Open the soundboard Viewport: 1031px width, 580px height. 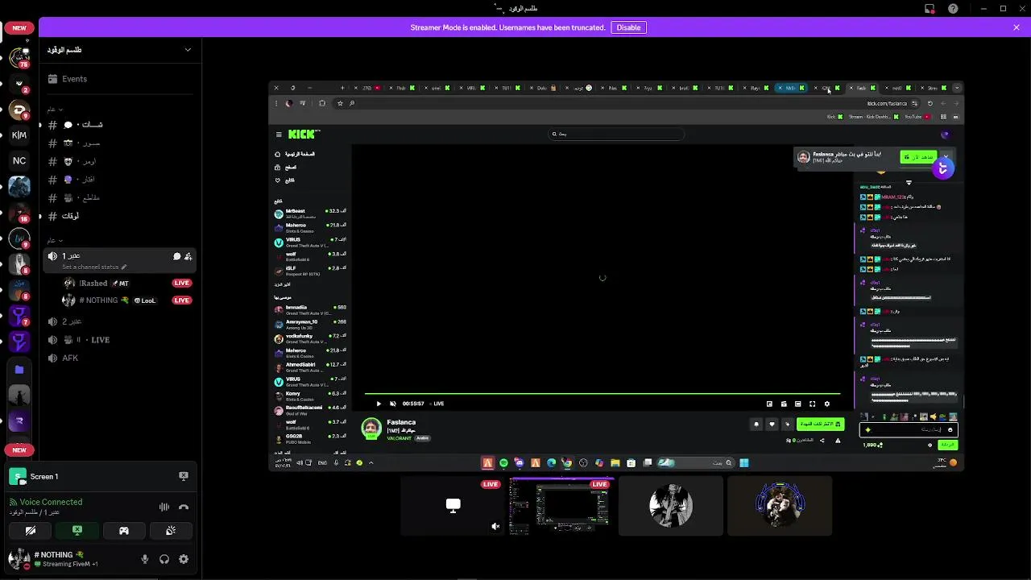pyautogui.click(x=171, y=531)
